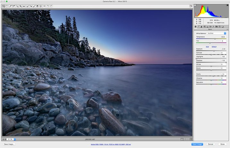This screenshot has width=230, height=148.
Task: Open the Detail panel tab
Action: tap(201, 27)
